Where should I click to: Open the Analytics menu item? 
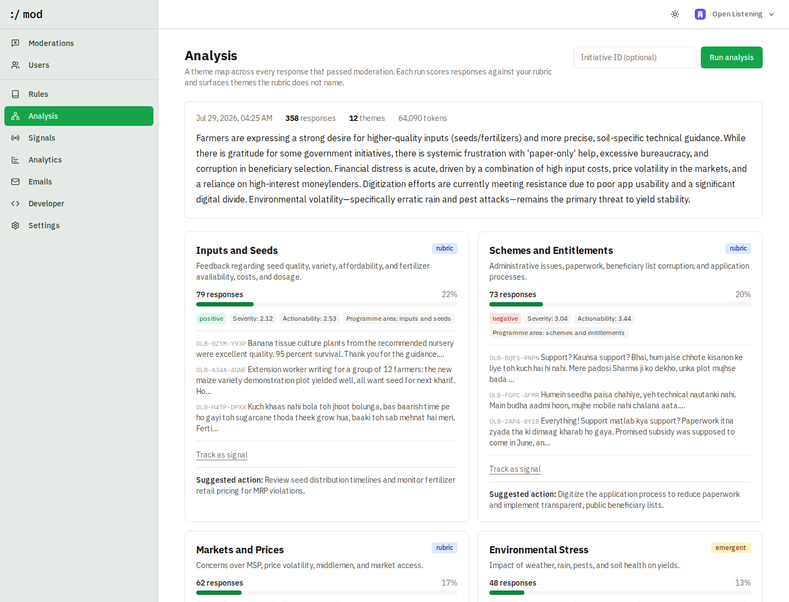pos(79,160)
